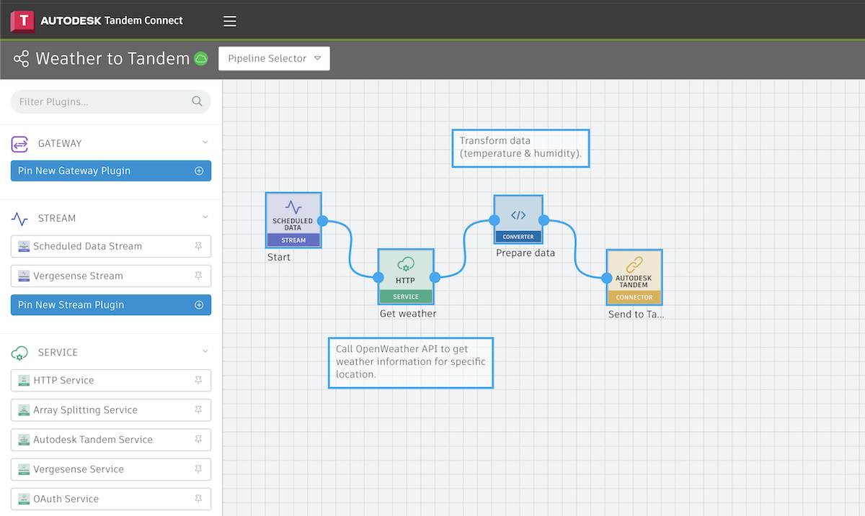Viewport: 865px width, 516px height.
Task: Collapse the SERVICE section chevron
Action: tap(205, 352)
